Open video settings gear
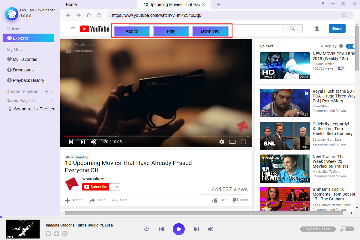The height and width of the screenshot is (240, 360). (222, 142)
